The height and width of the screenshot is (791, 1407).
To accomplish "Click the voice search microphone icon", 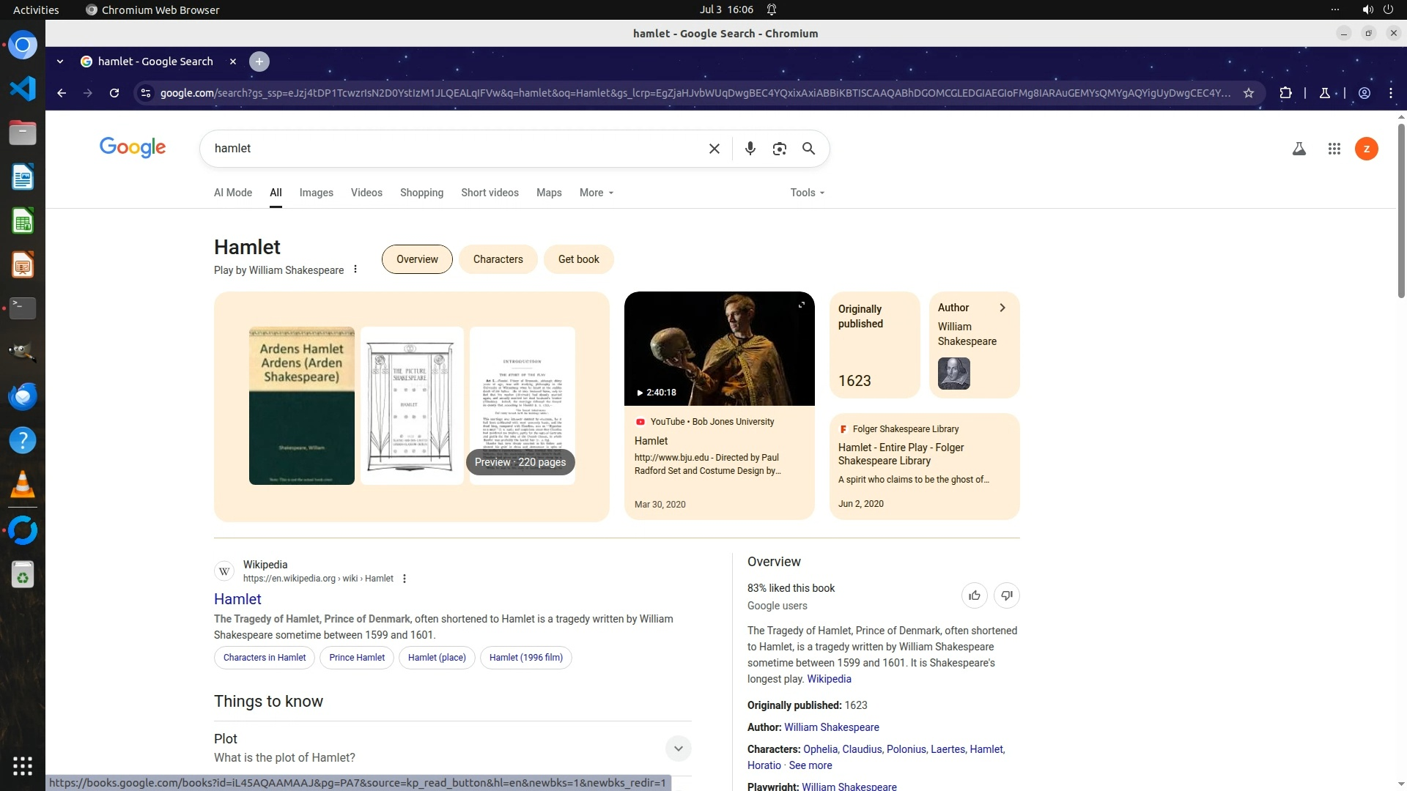I will coord(750,149).
